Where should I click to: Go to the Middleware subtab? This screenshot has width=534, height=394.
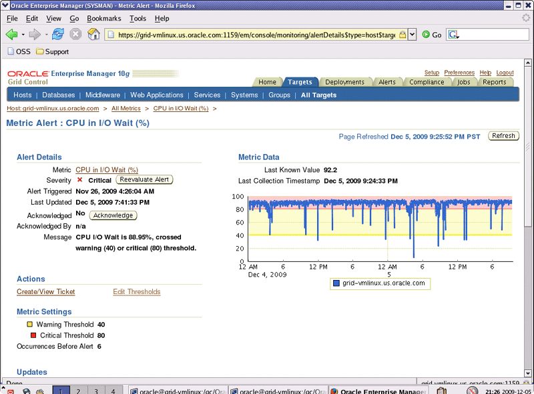tap(103, 95)
